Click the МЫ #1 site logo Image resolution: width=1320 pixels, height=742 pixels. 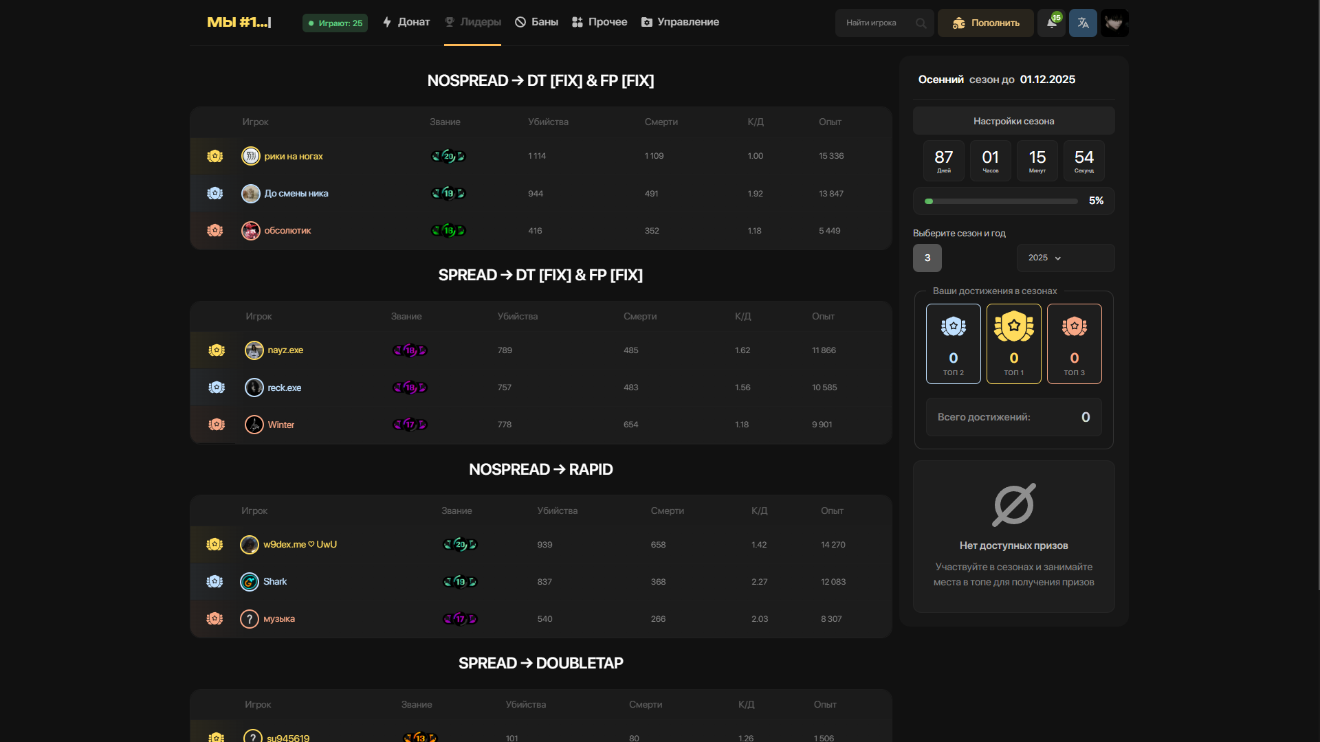pyautogui.click(x=239, y=22)
